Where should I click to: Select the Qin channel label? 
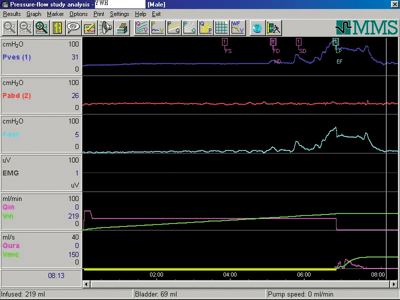click(x=8, y=207)
